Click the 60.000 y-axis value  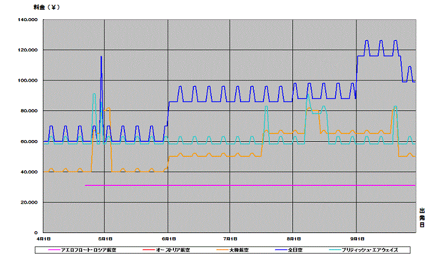click(29, 142)
